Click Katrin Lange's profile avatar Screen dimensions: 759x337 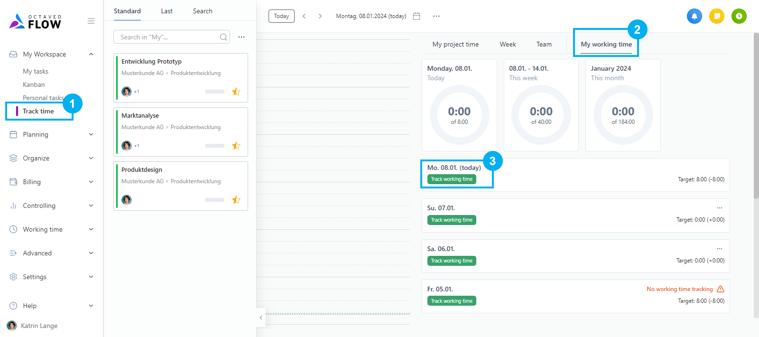coord(12,326)
